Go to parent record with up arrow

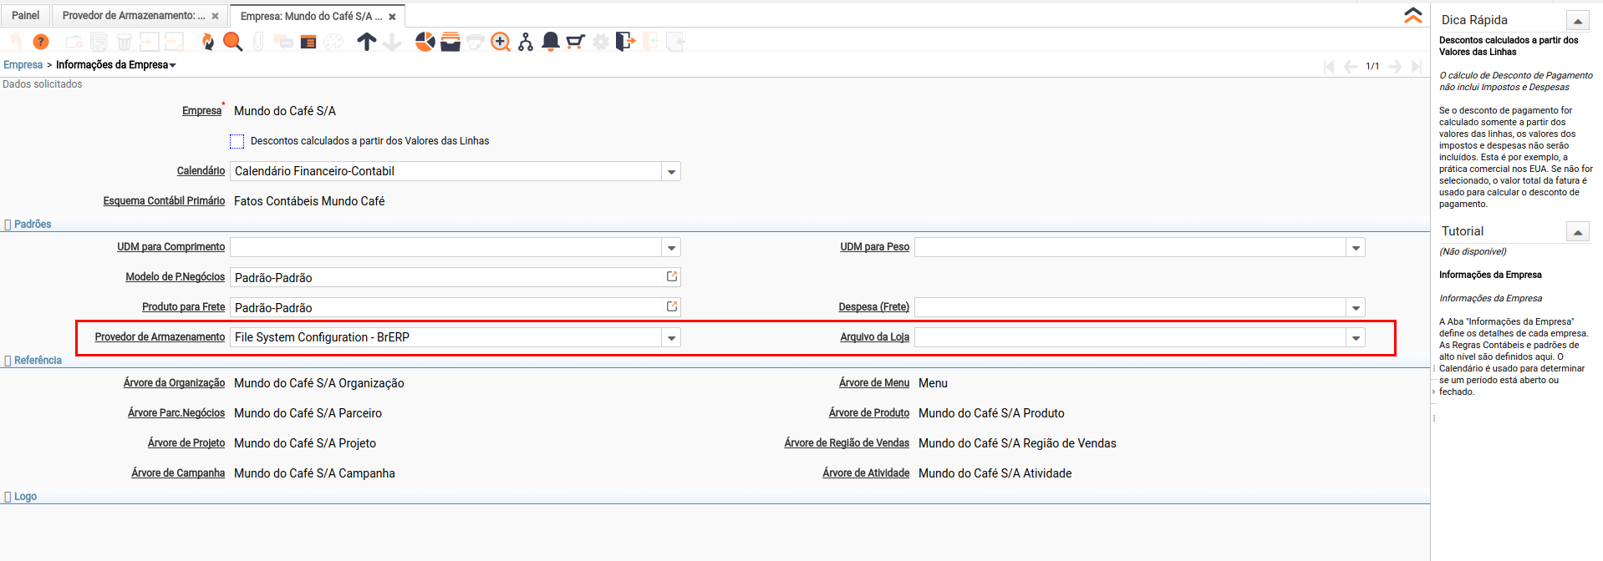point(366,42)
